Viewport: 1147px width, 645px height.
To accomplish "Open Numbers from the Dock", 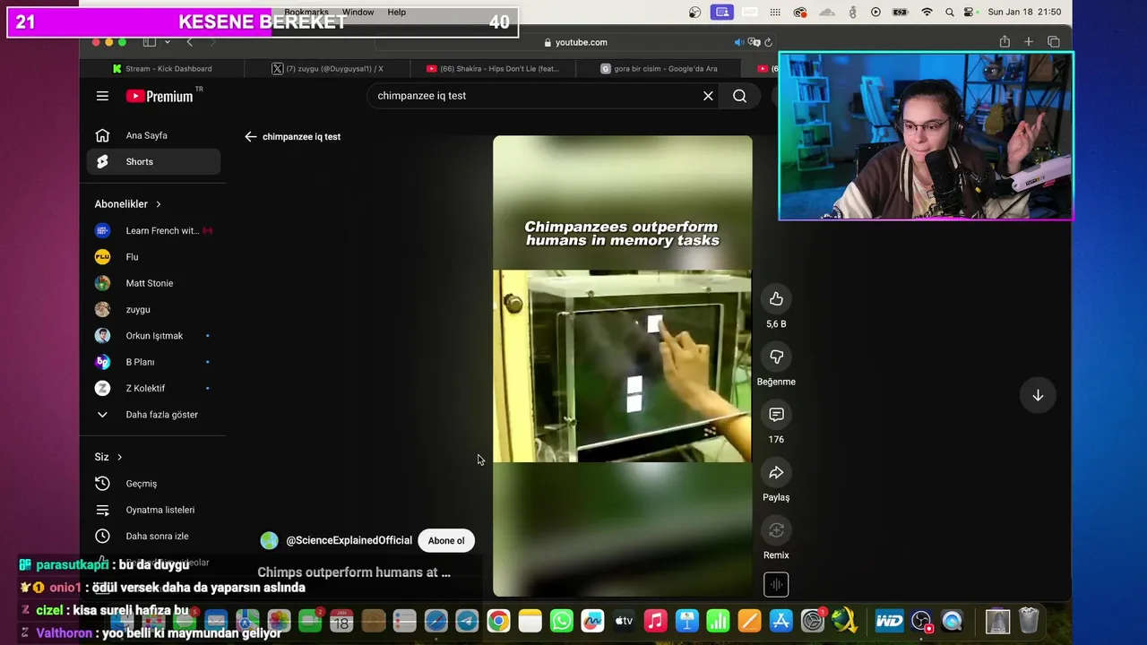I will (718, 621).
